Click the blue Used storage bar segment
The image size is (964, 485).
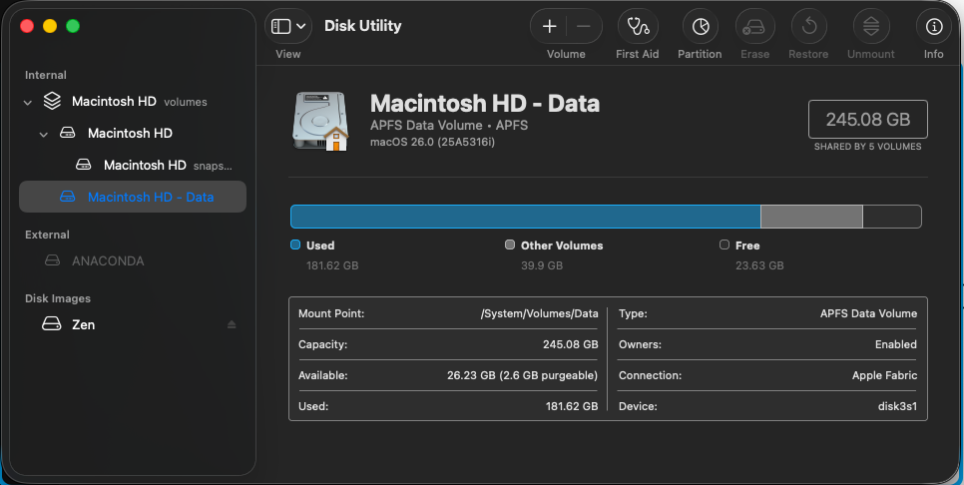(525, 217)
